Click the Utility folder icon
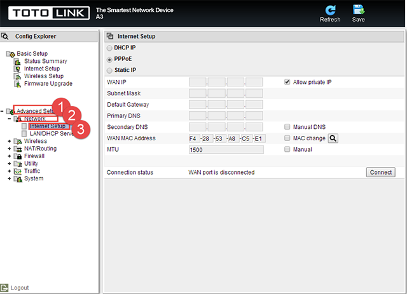This screenshot has height=294, width=407. (x=18, y=164)
